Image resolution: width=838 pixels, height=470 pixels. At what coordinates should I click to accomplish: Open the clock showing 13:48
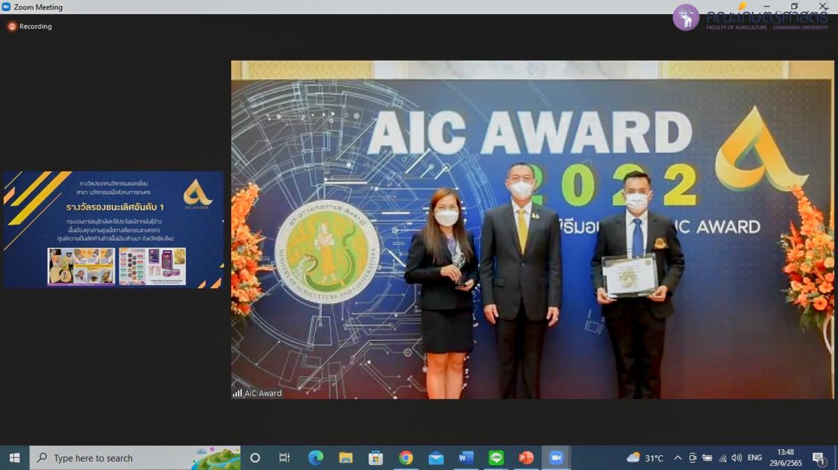click(786, 458)
